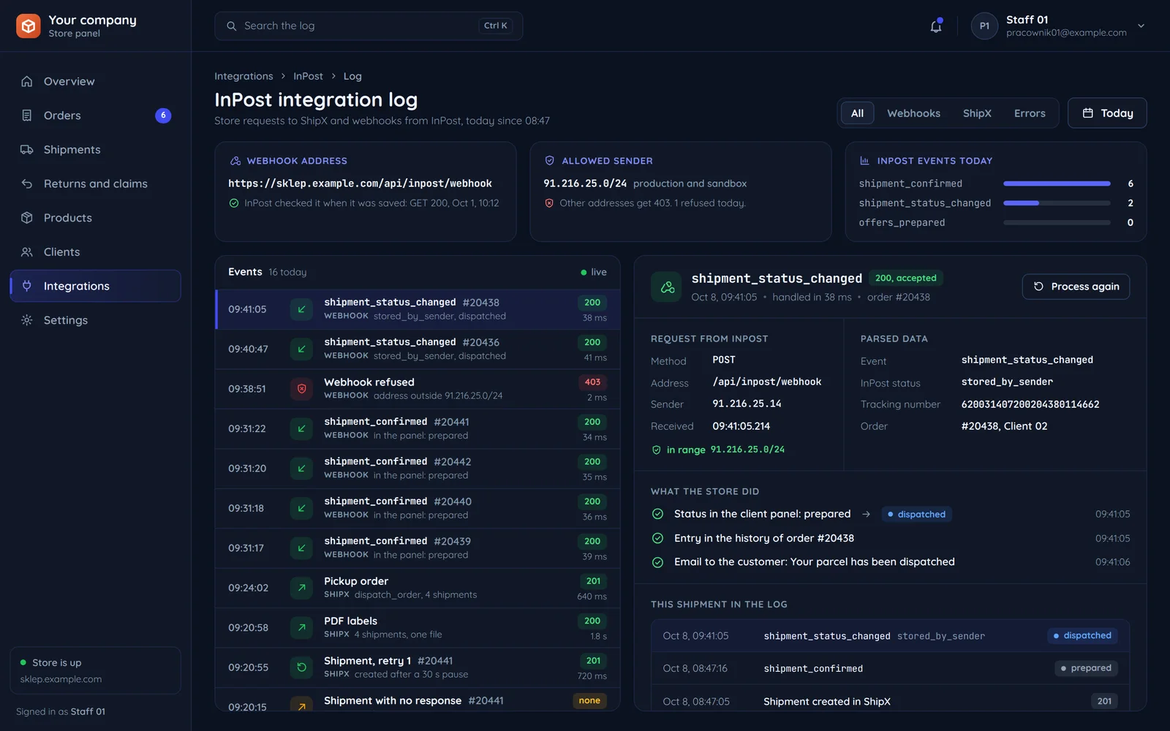Expand the Staff 01 account dropdown

[1141, 26]
